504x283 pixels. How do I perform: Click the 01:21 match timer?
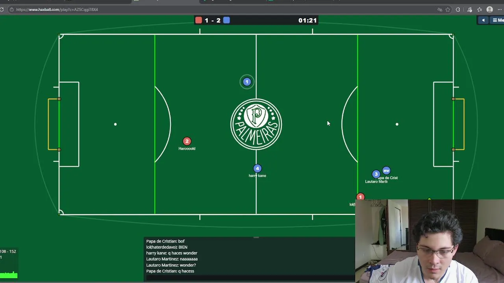(x=308, y=20)
